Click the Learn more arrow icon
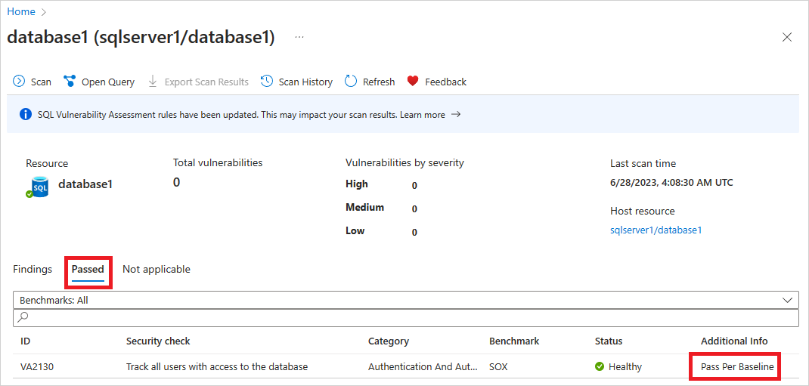The height and width of the screenshot is (386, 809). pyautogui.click(x=456, y=114)
